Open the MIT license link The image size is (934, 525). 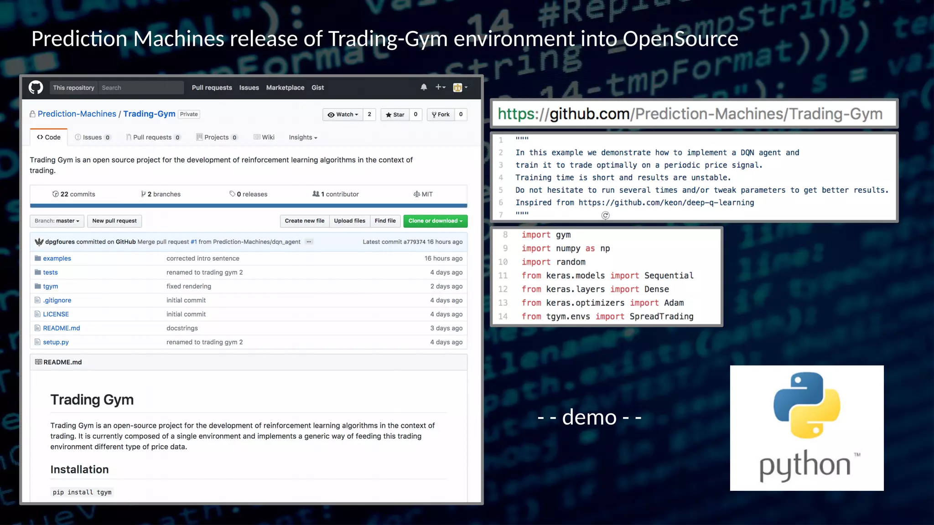(423, 194)
